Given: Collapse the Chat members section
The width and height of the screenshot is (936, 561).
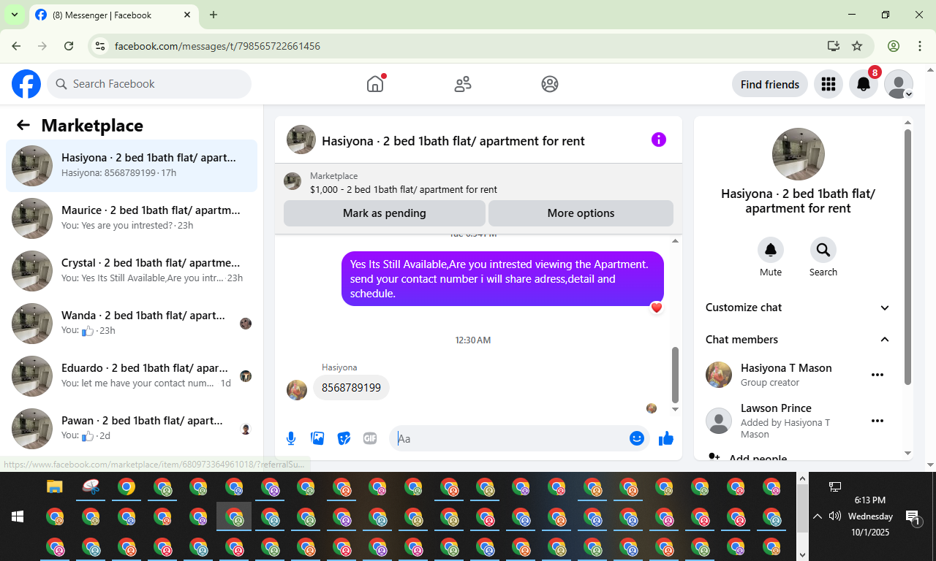Looking at the screenshot, I should (798, 340).
